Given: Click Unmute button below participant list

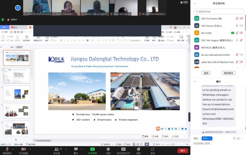Looking at the screenshot, I should [x=228, y=73].
